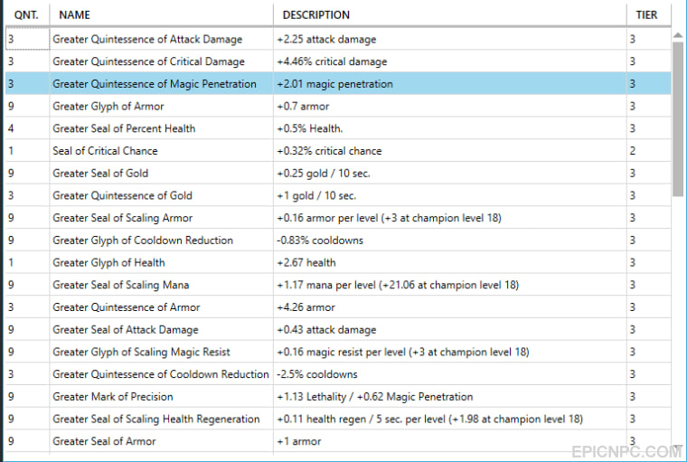Select the Greater Seal of Gold row
Image resolution: width=687 pixels, height=462 pixels.
(x=338, y=174)
